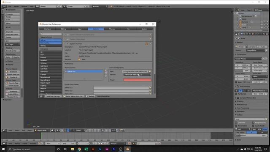Open the Render menu in main menu bar

coord(16,6)
